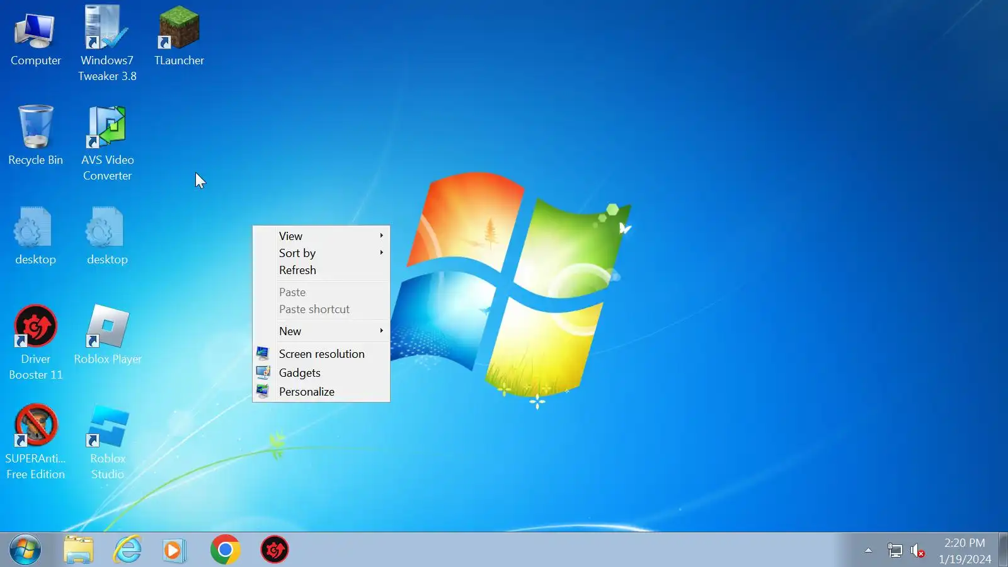
Task: Open the New submenu
Action: pyautogui.click(x=321, y=331)
